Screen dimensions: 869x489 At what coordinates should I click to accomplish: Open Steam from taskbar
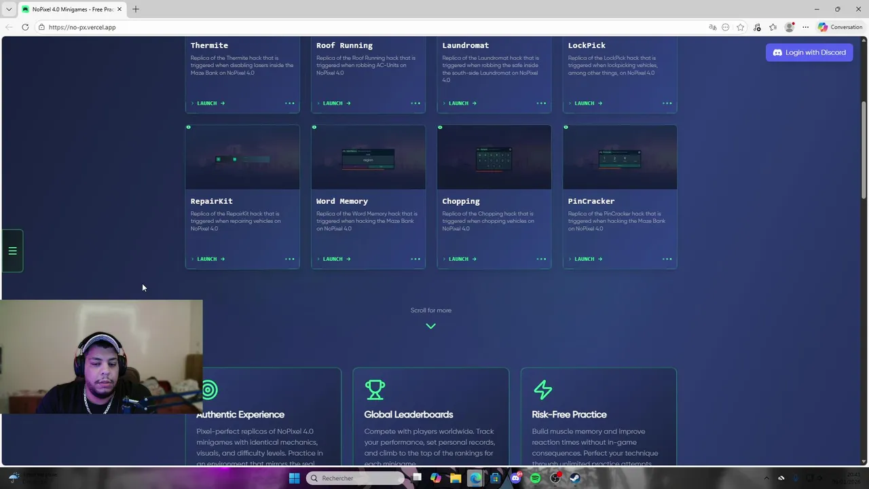click(575, 478)
